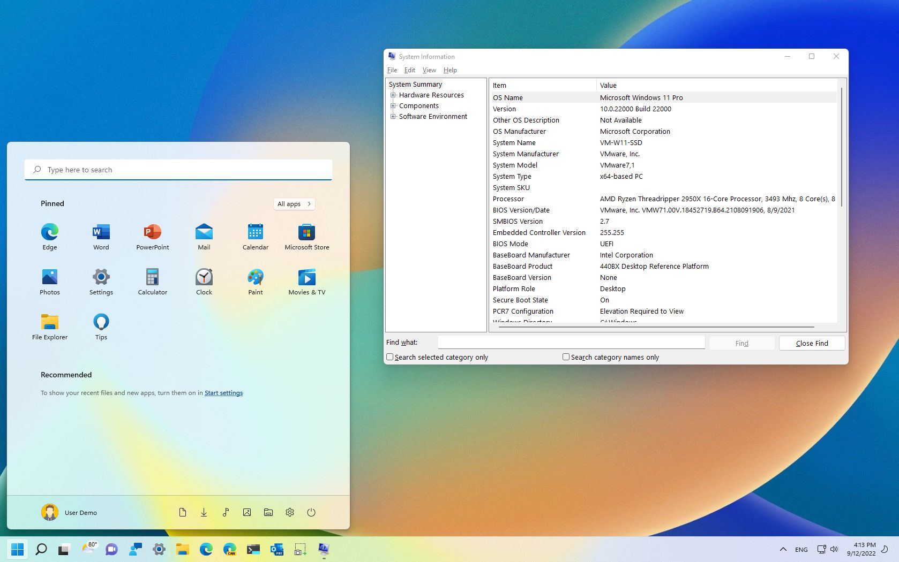
Task: Launch Outlook preview from the taskbar
Action: coord(276,549)
